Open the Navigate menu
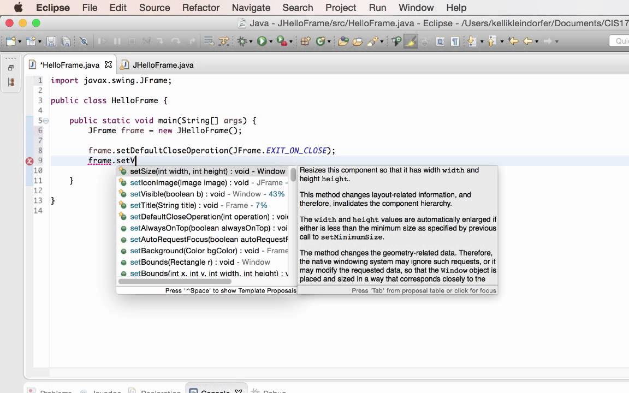The height and width of the screenshot is (393, 629). point(251,8)
